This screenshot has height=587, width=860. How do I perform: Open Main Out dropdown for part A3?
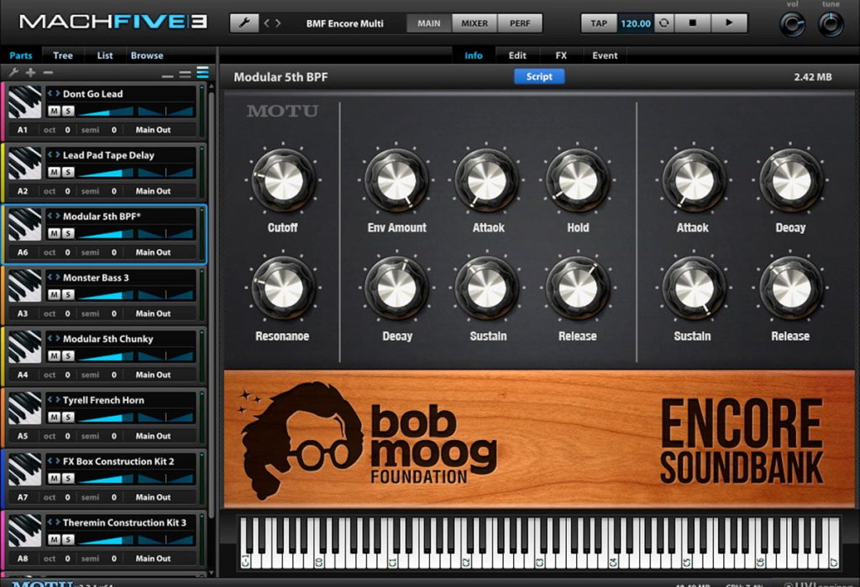[153, 314]
